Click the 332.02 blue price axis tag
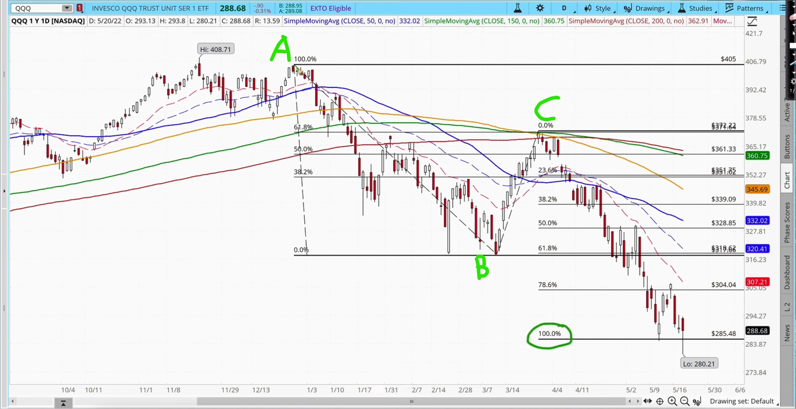 click(757, 221)
